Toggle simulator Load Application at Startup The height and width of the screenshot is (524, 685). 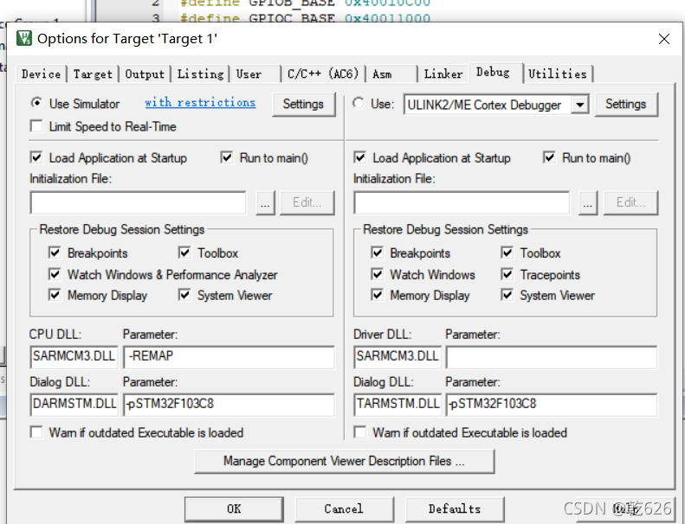[36, 157]
